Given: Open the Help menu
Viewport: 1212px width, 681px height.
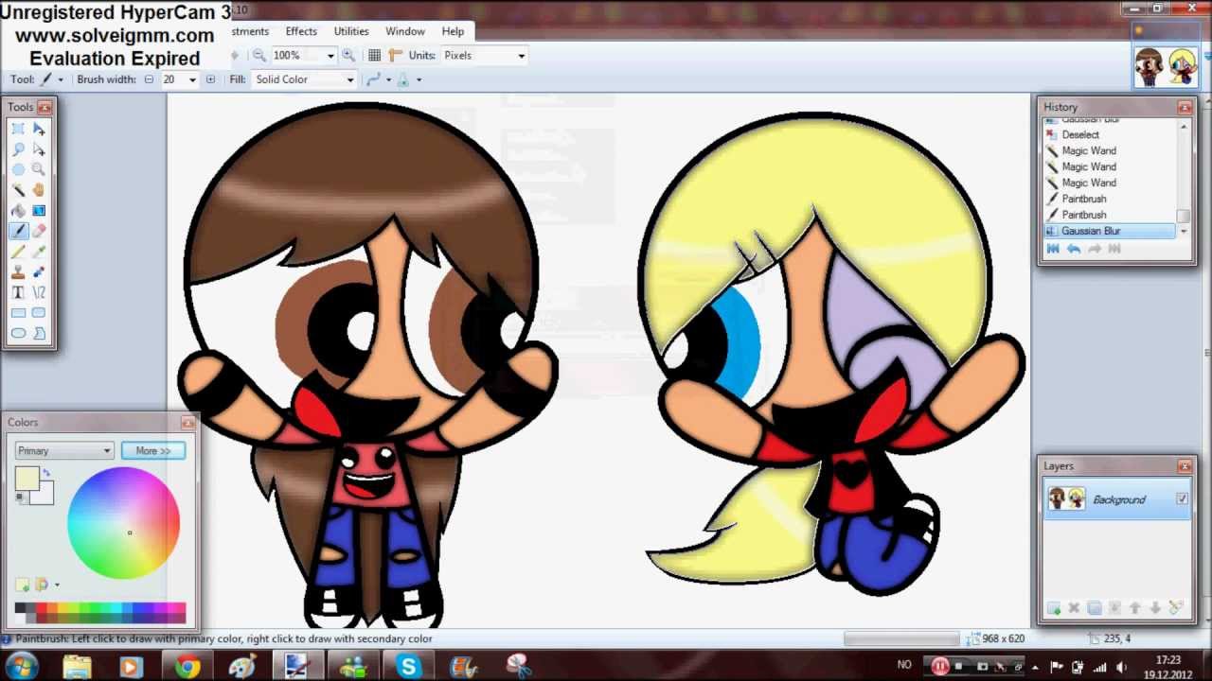Looking at the screenshot, I should coord(453,31).
